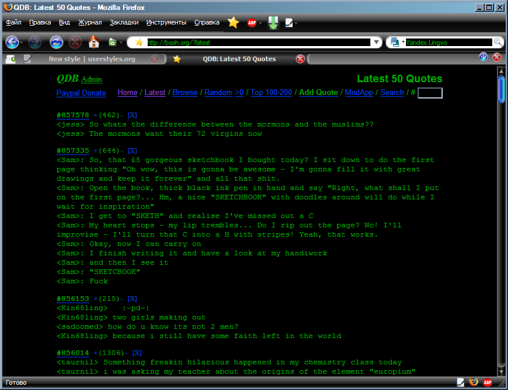Open the Adblock Plus dropdown arrow
The height and width of the screenshot is (390, 508).
pyautogui.click(x=261, y=23)
